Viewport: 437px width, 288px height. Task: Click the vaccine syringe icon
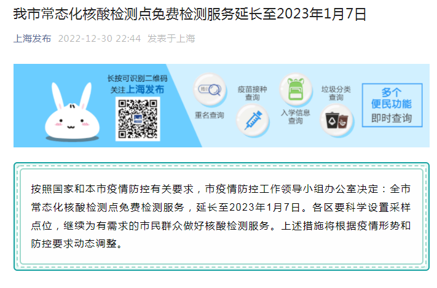(253, 120)
